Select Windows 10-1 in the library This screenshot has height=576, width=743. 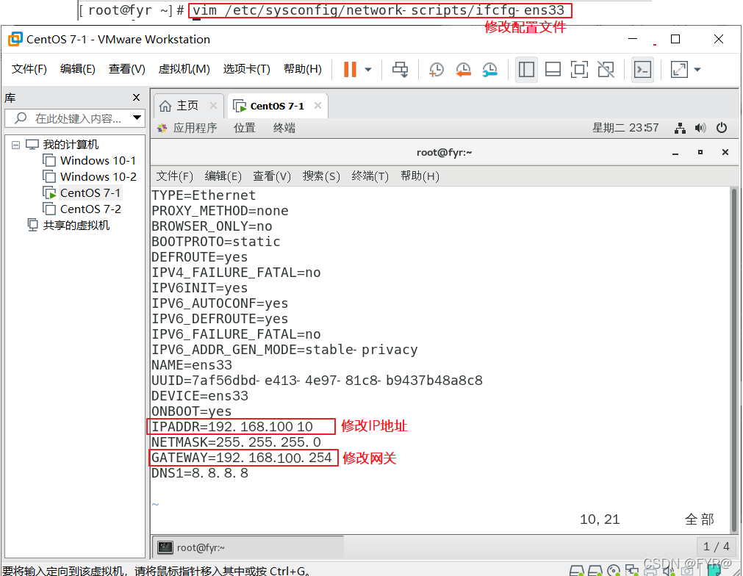(x=89, y=161)
